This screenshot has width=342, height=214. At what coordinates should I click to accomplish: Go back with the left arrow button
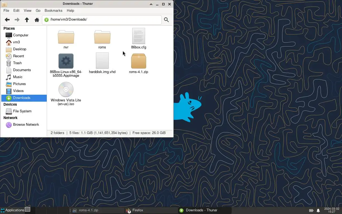pyautogui.click(x=7, y=20)
